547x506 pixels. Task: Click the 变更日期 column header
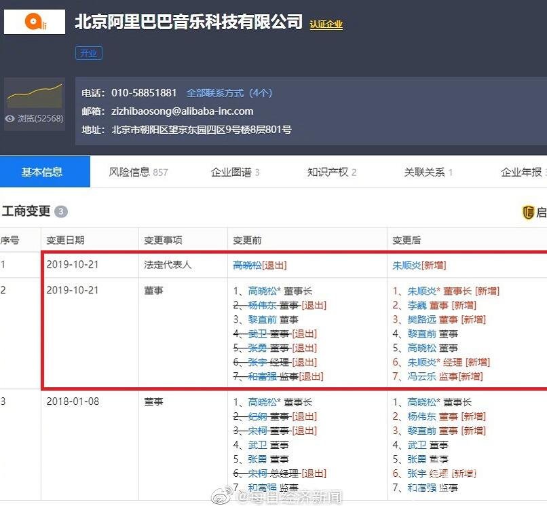(x=65, y=240)
